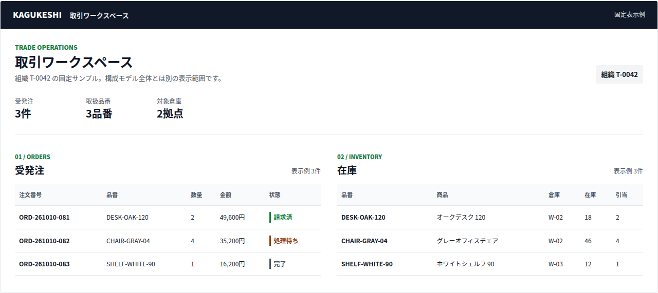This screenshot has height=293, width=658.
Task: Click the stock value 18
Action: (588, 218)
